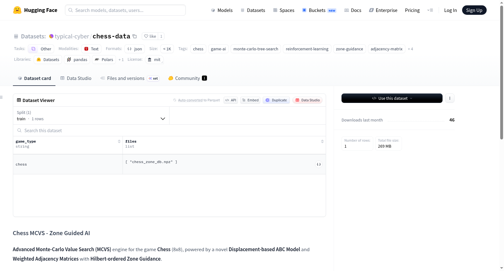Select the <1K size tag
504x271 pixels.
click(x=167, y=49)
